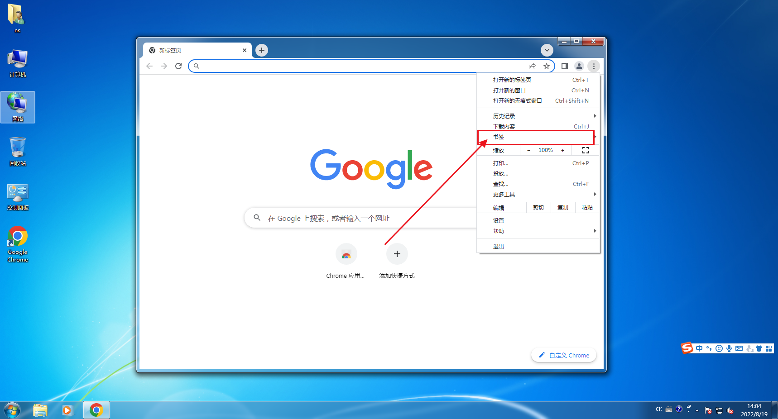Open the Sogou toolbox grid icon

coord(769,348)
